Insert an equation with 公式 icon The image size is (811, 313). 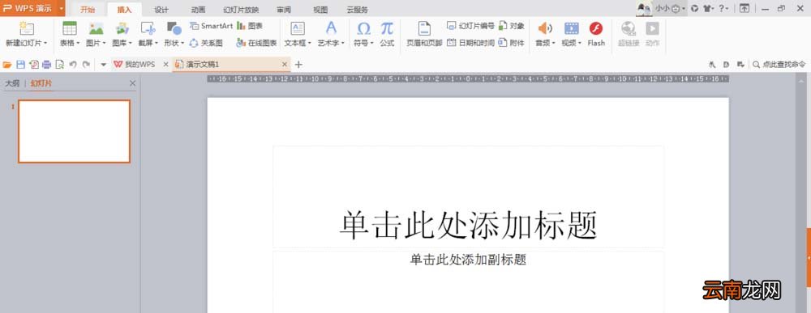387,28
